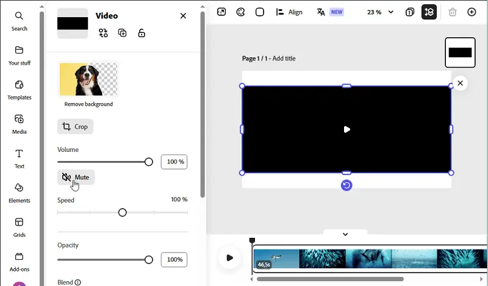488x286 pixels.
Task: Toggle the lock icon for the video
Action: (x=142, y=33)
